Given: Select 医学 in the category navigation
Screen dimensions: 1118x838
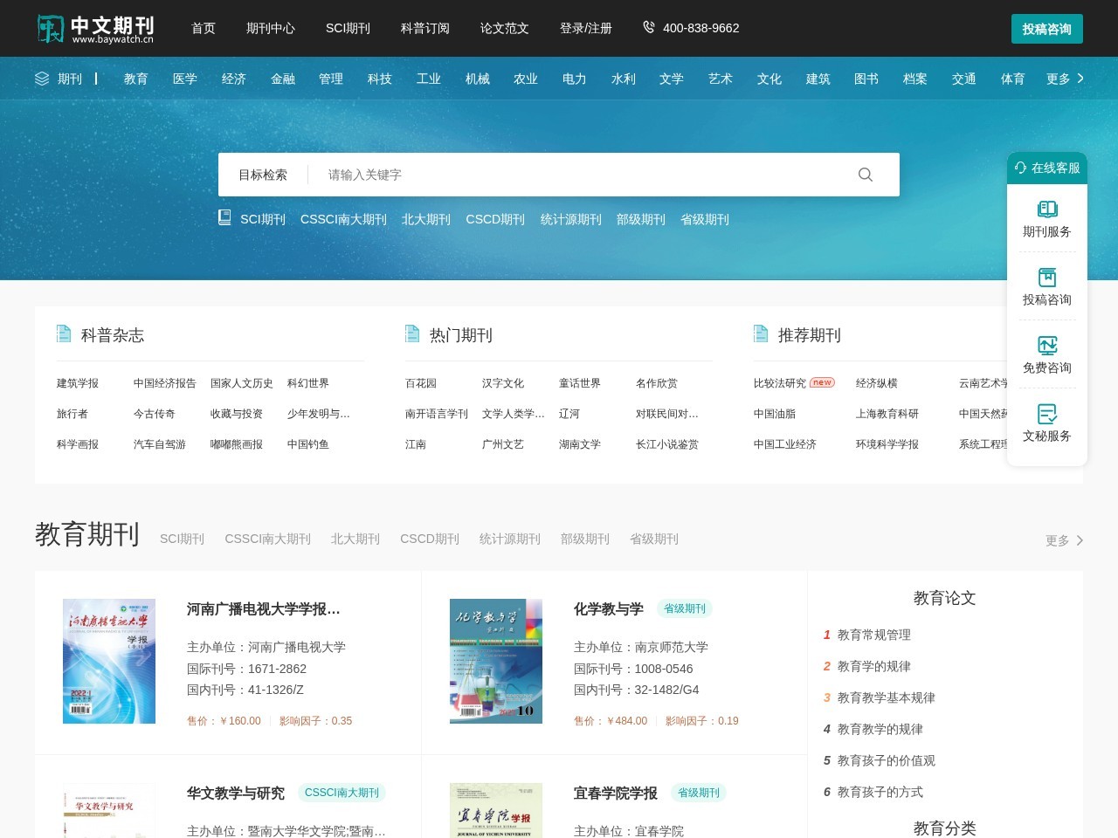Looking at the screenshot, I should point(186,79).
